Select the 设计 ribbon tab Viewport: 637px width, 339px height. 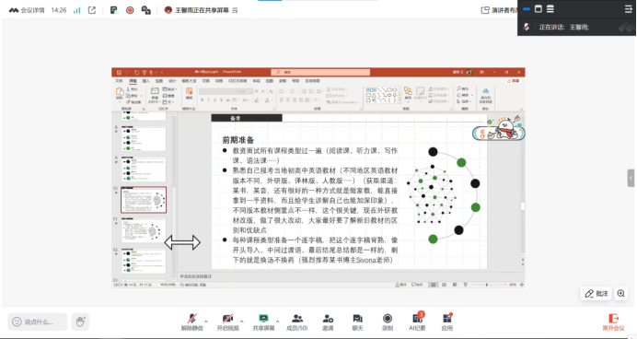[x=172, y=81]
